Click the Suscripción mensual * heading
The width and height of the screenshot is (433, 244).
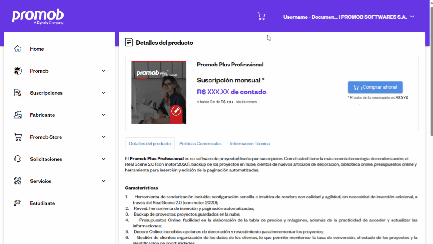[231, 80]
